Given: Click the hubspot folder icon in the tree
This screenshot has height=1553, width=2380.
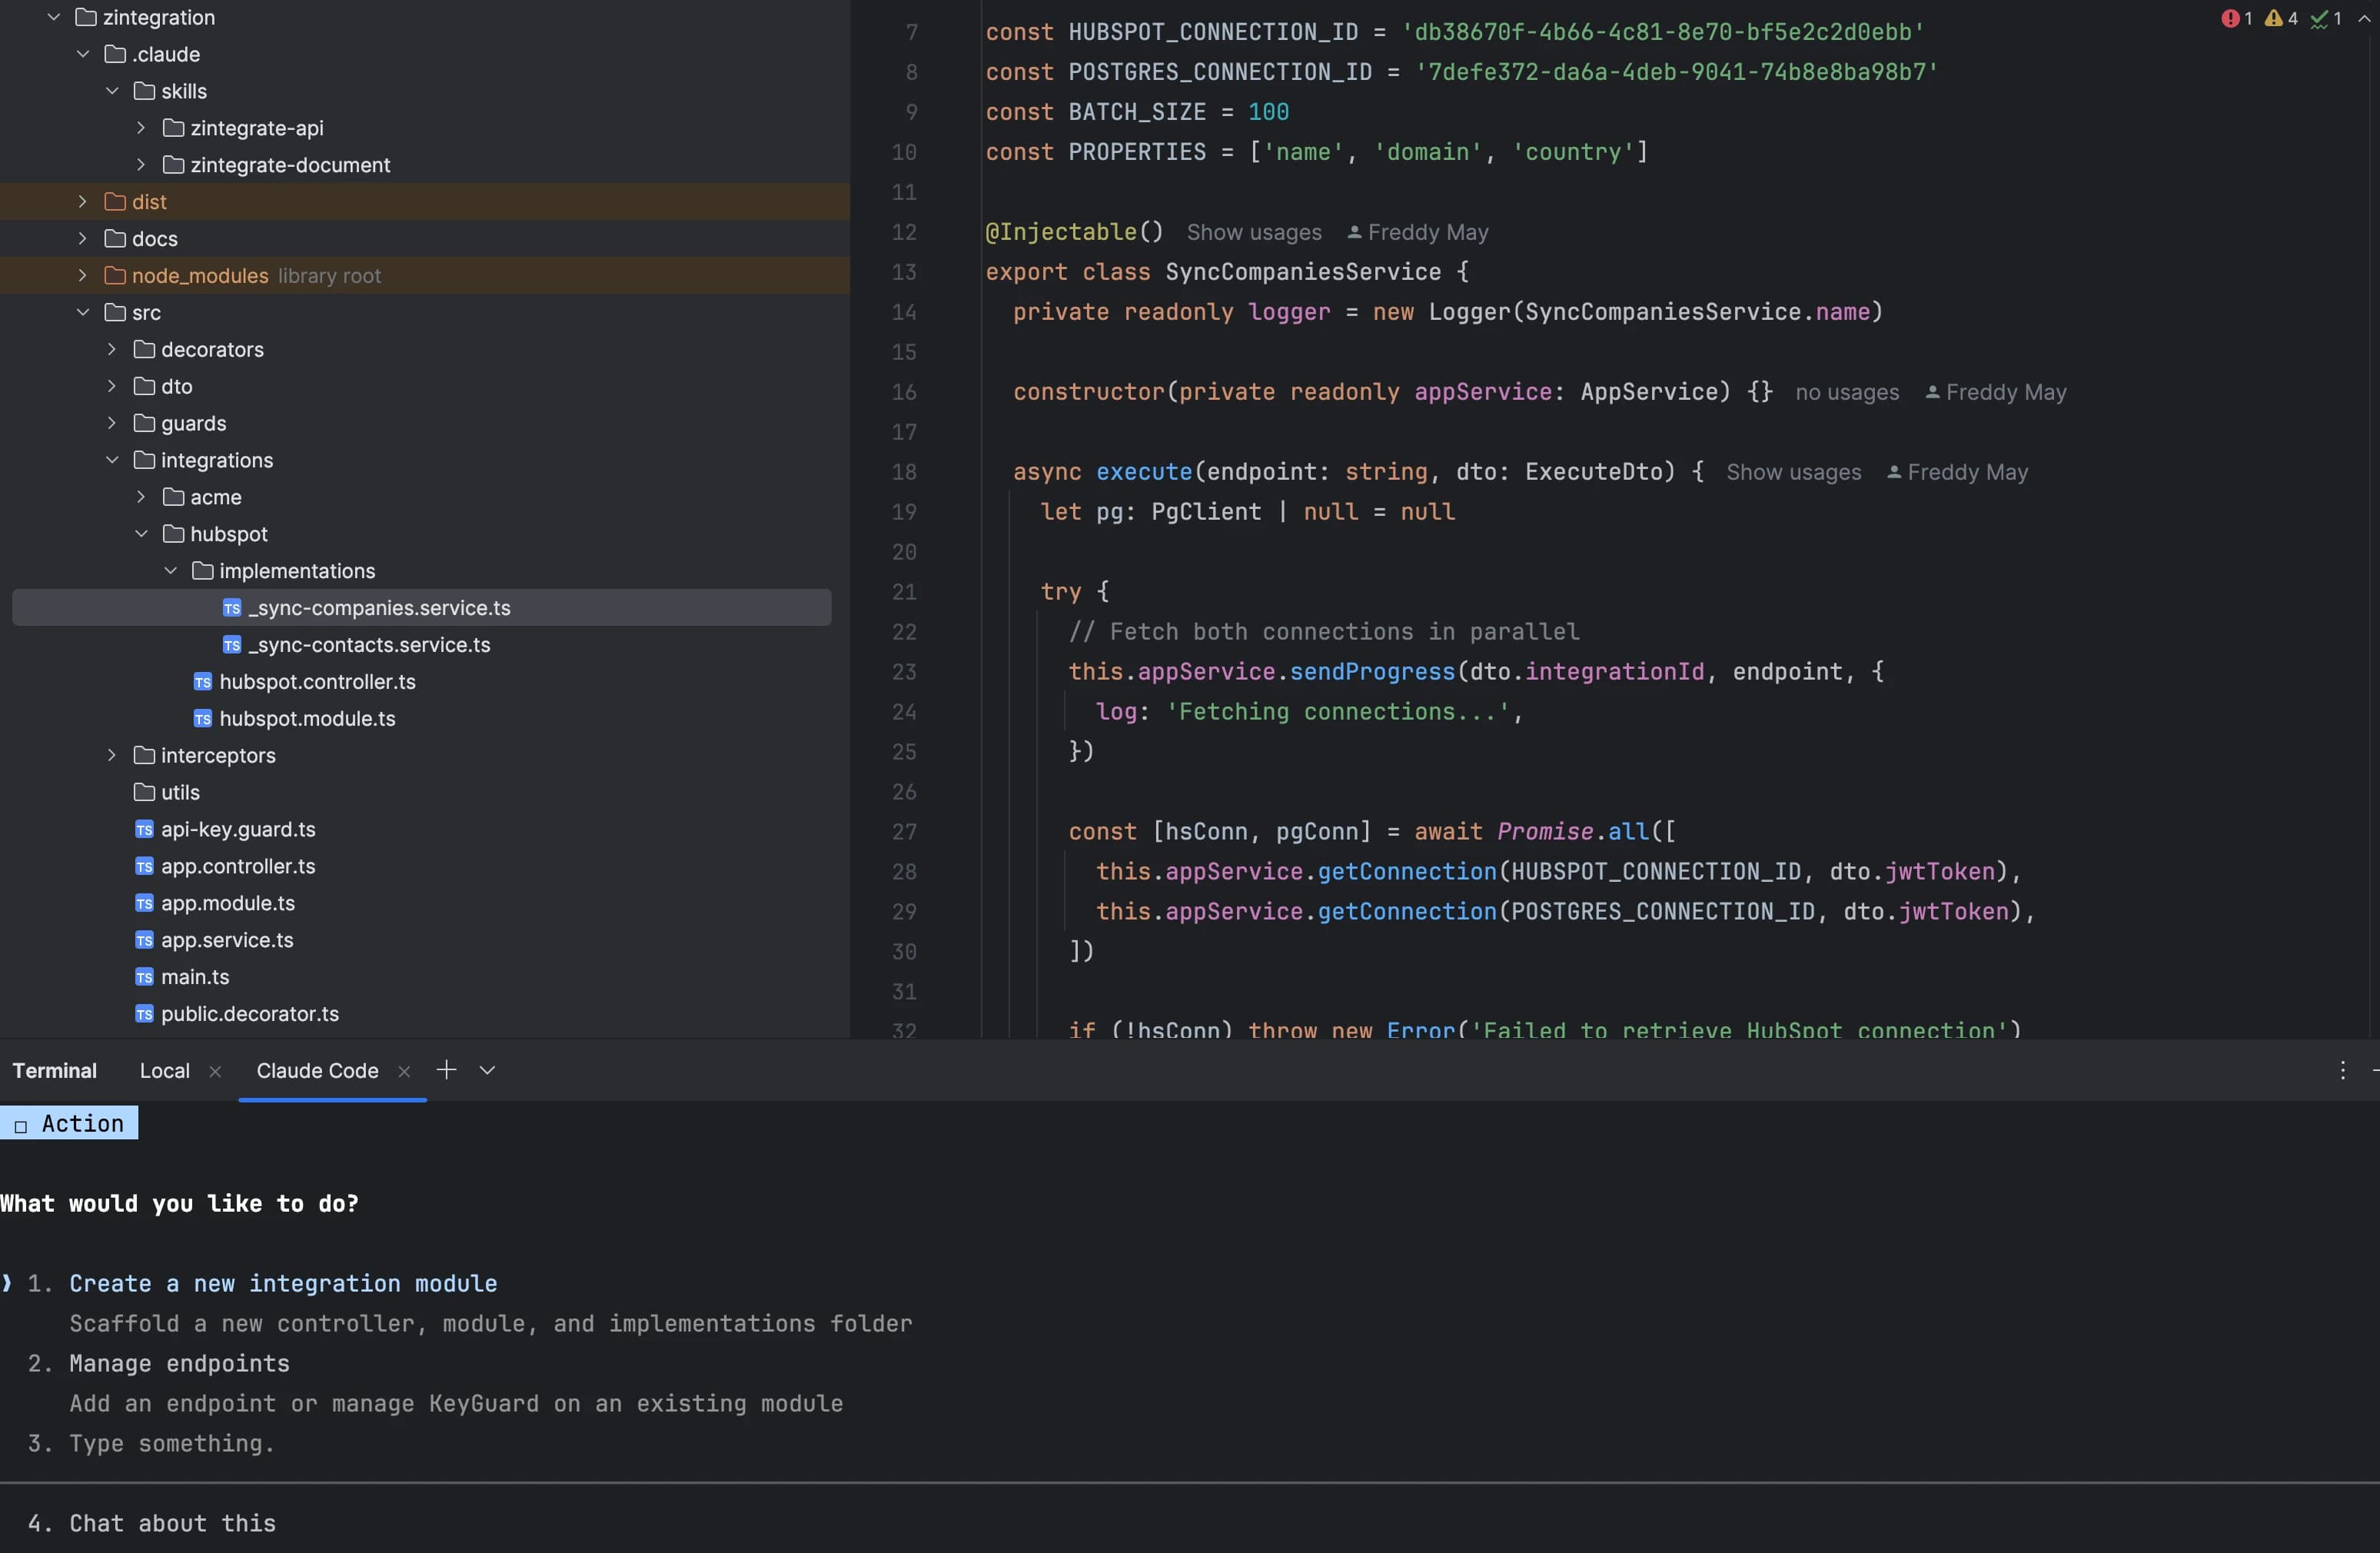Looking at the screenshot, I should [174, 534].
